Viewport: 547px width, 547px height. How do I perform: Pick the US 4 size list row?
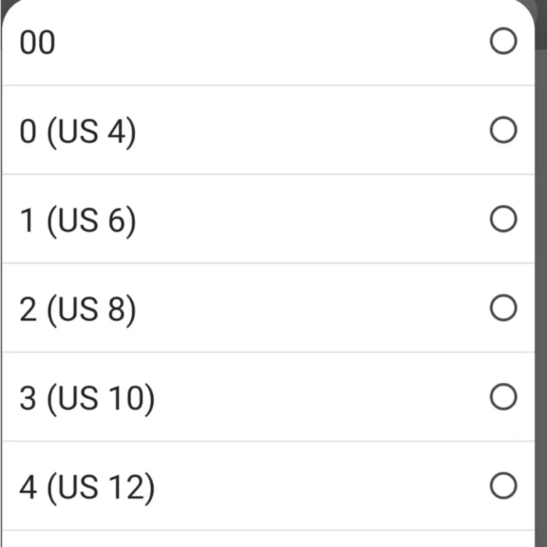coord(268,130)
